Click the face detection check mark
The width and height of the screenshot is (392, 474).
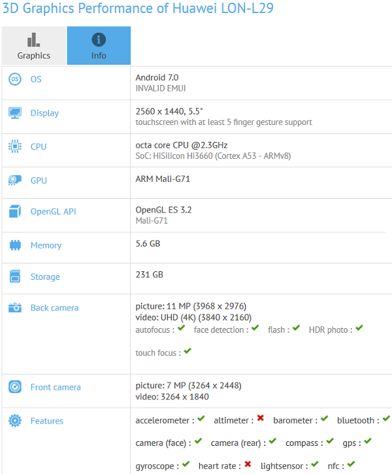coord(255,328)
